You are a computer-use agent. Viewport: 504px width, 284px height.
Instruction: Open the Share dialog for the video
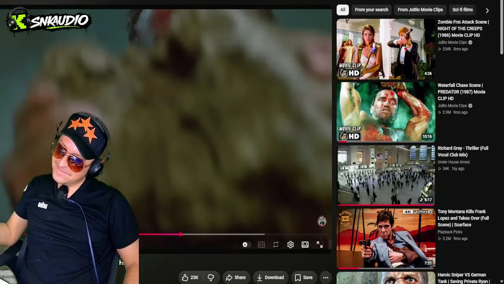tap(235, 277)
